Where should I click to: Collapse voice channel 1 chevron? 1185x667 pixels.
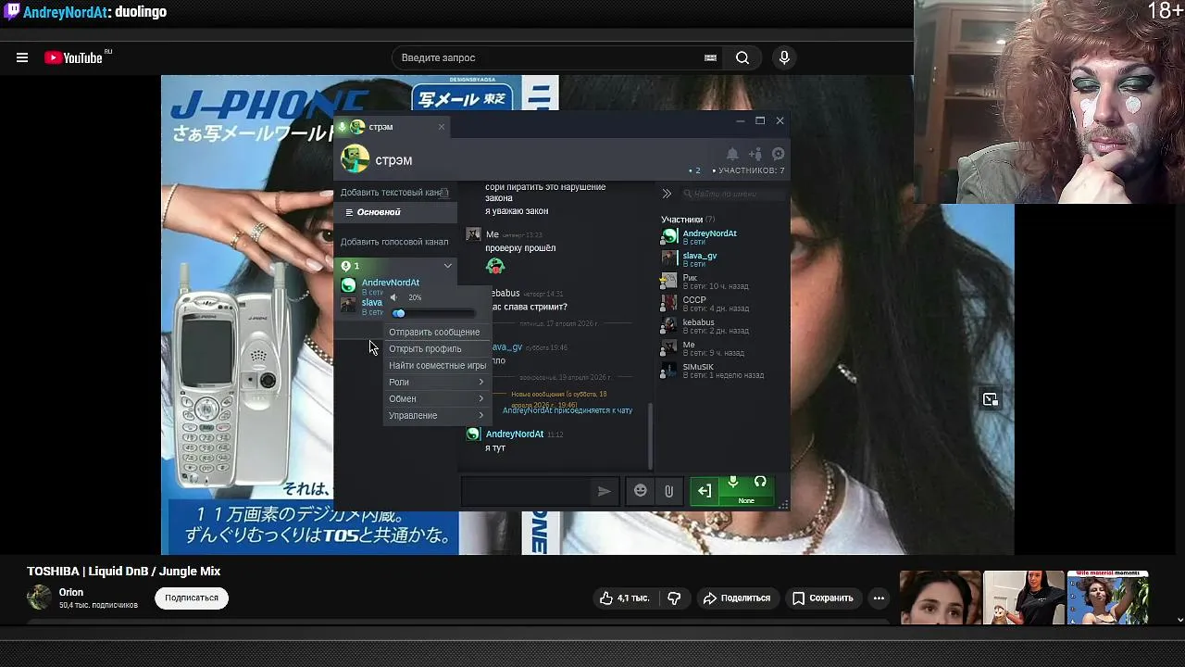[x=448, y=266]
